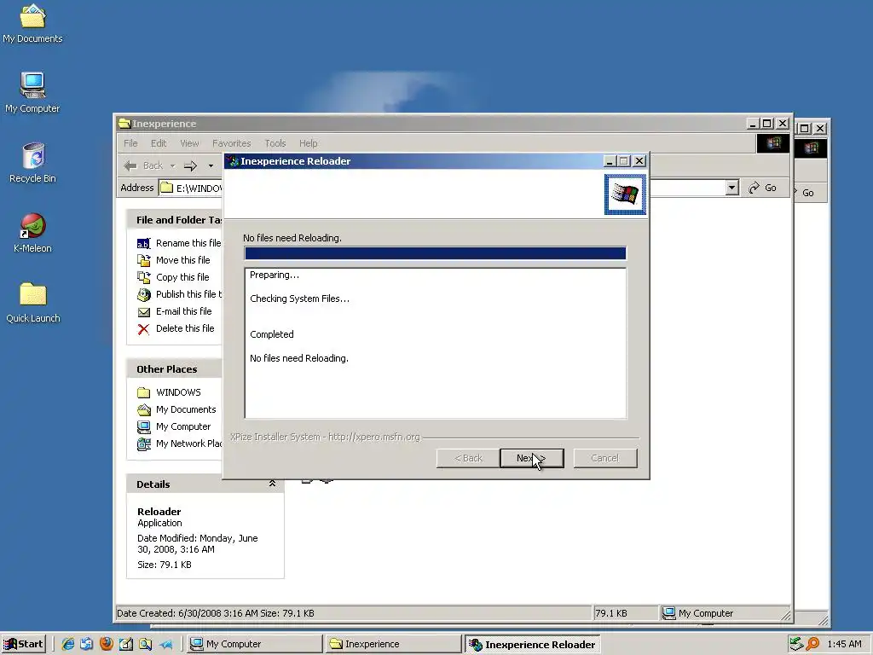Image resolution: width=873 pixels, height=655 pixels.
Task: Open the View menu in Inexperience window
Action: click(189, 143)
